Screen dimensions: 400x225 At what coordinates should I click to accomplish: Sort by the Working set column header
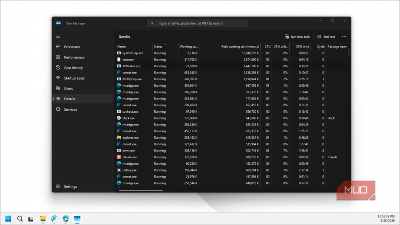coord(188,46)
